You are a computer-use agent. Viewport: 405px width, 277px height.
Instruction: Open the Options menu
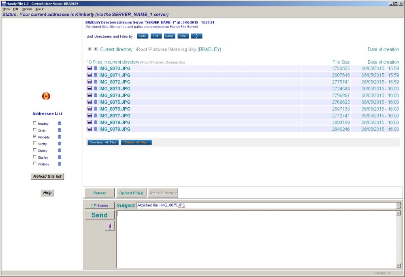(27, 9)
